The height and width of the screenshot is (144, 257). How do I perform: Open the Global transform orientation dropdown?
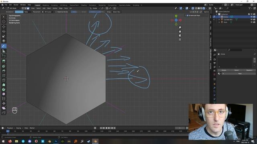pos(95,8)
